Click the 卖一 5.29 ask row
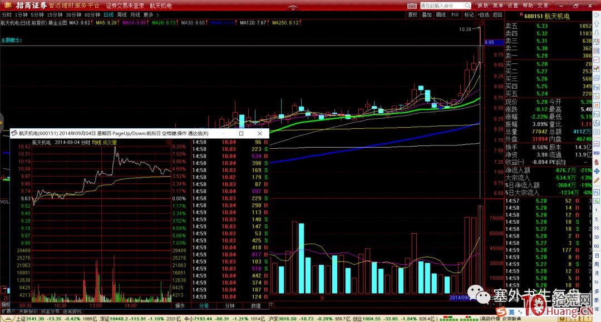The width and height of the screenshot is (601, 322). pos(549,56)
